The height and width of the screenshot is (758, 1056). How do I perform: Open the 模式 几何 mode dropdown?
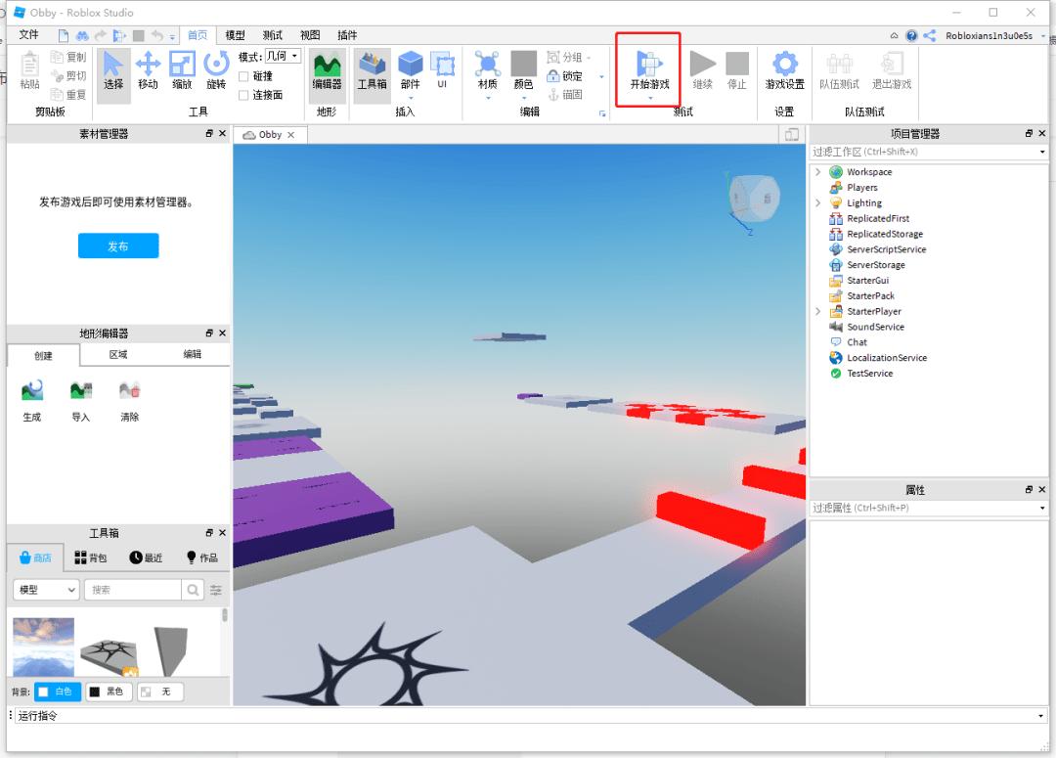tap(283, 57)
